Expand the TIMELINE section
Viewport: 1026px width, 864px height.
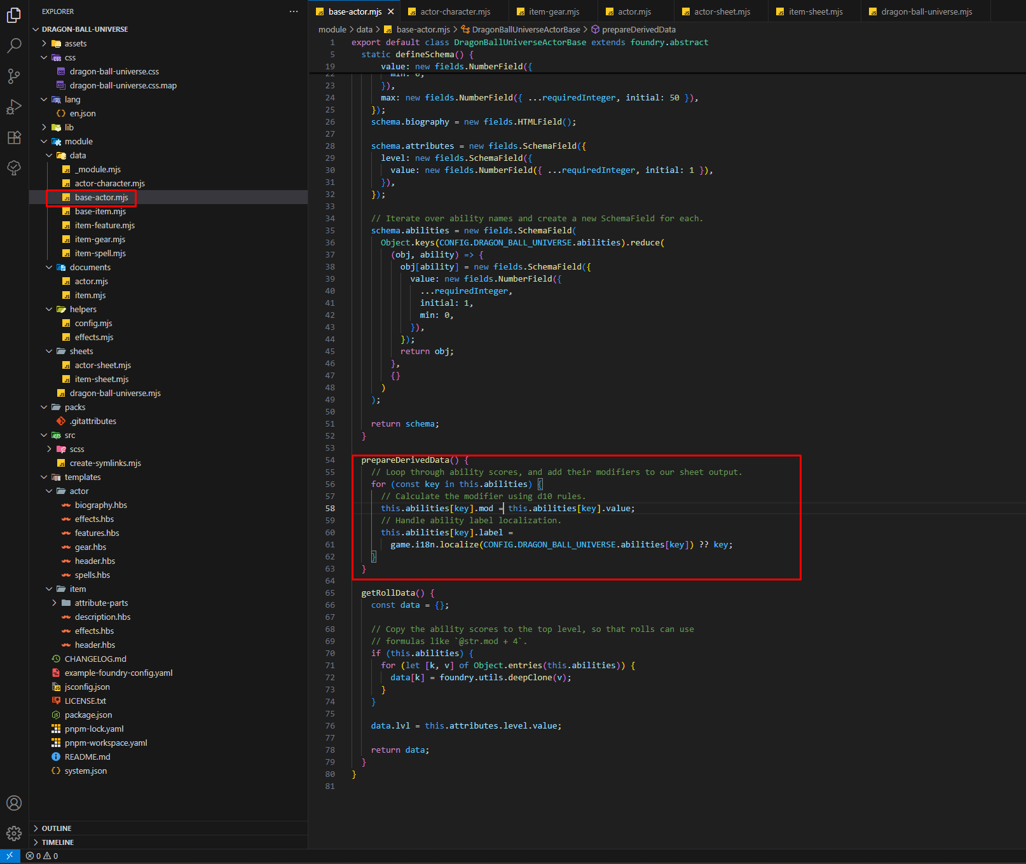pos(57,842)
